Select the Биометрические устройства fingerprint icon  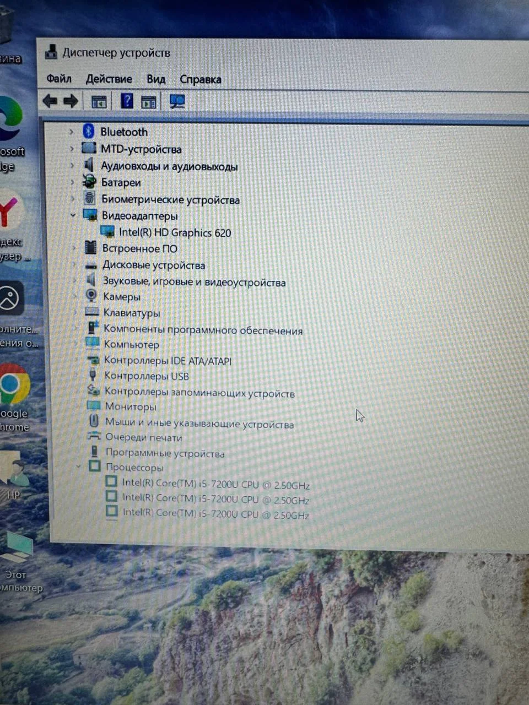coord(90,198)
